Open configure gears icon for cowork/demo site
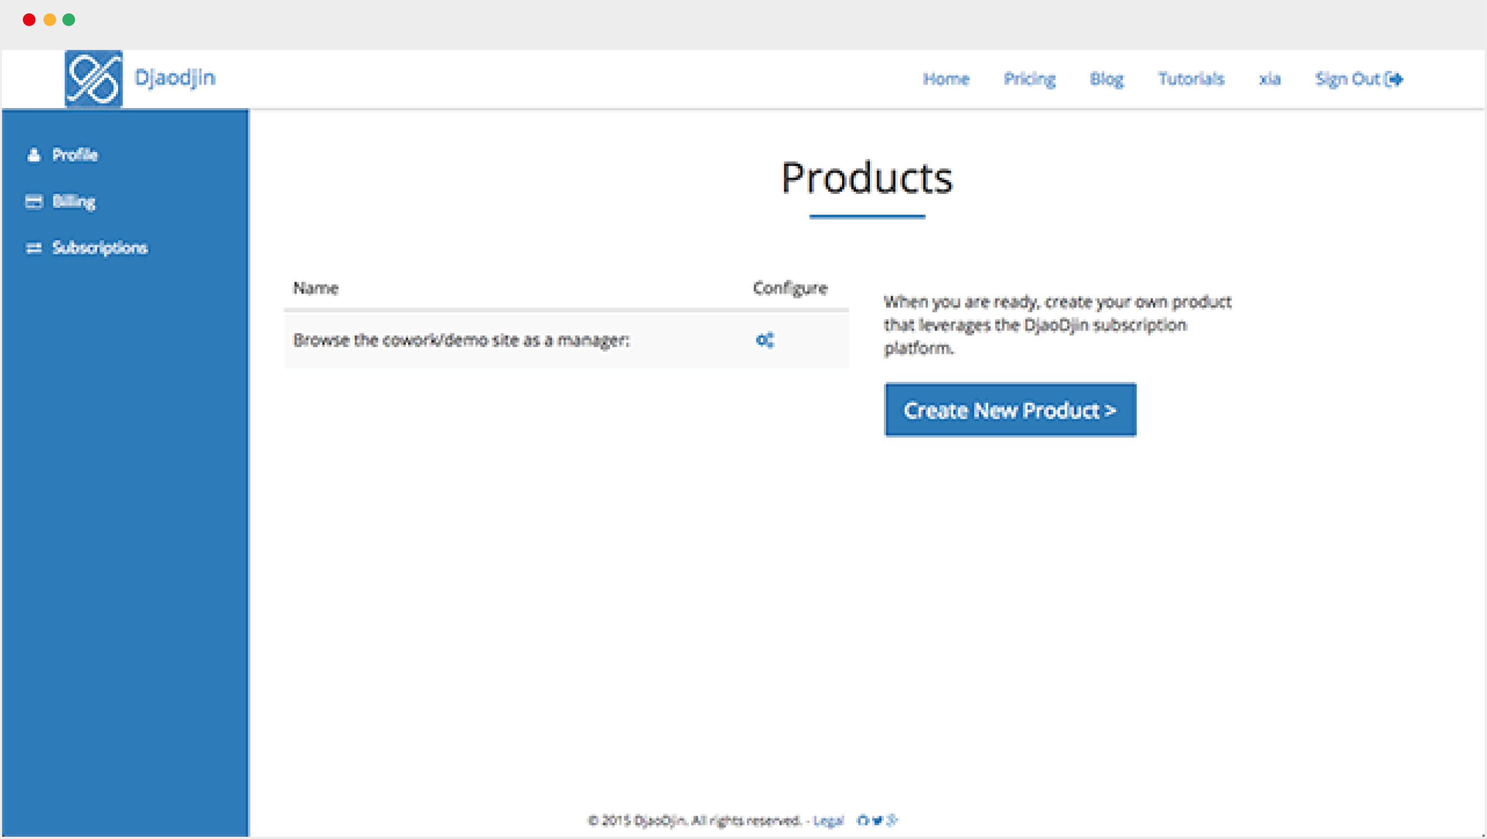1487x839 pixels. [x=765, y=340]
